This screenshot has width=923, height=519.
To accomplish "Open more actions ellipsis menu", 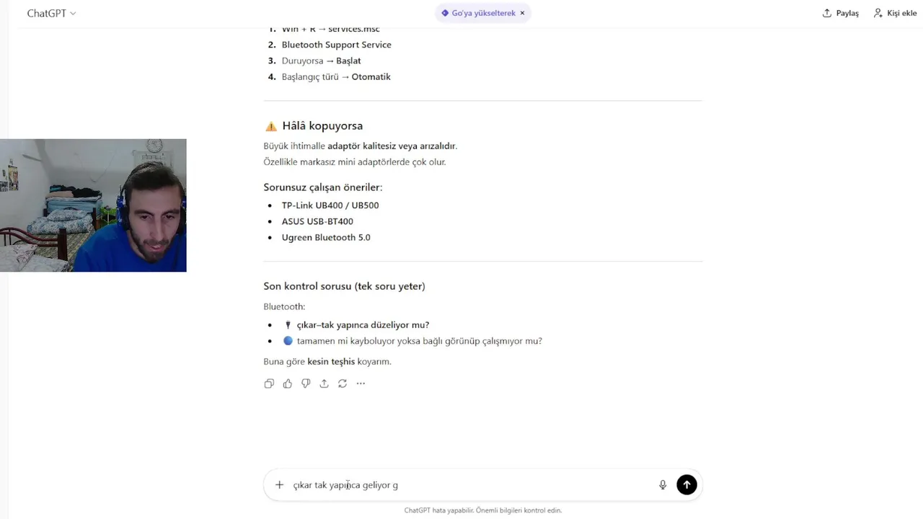I will point(361,383).
